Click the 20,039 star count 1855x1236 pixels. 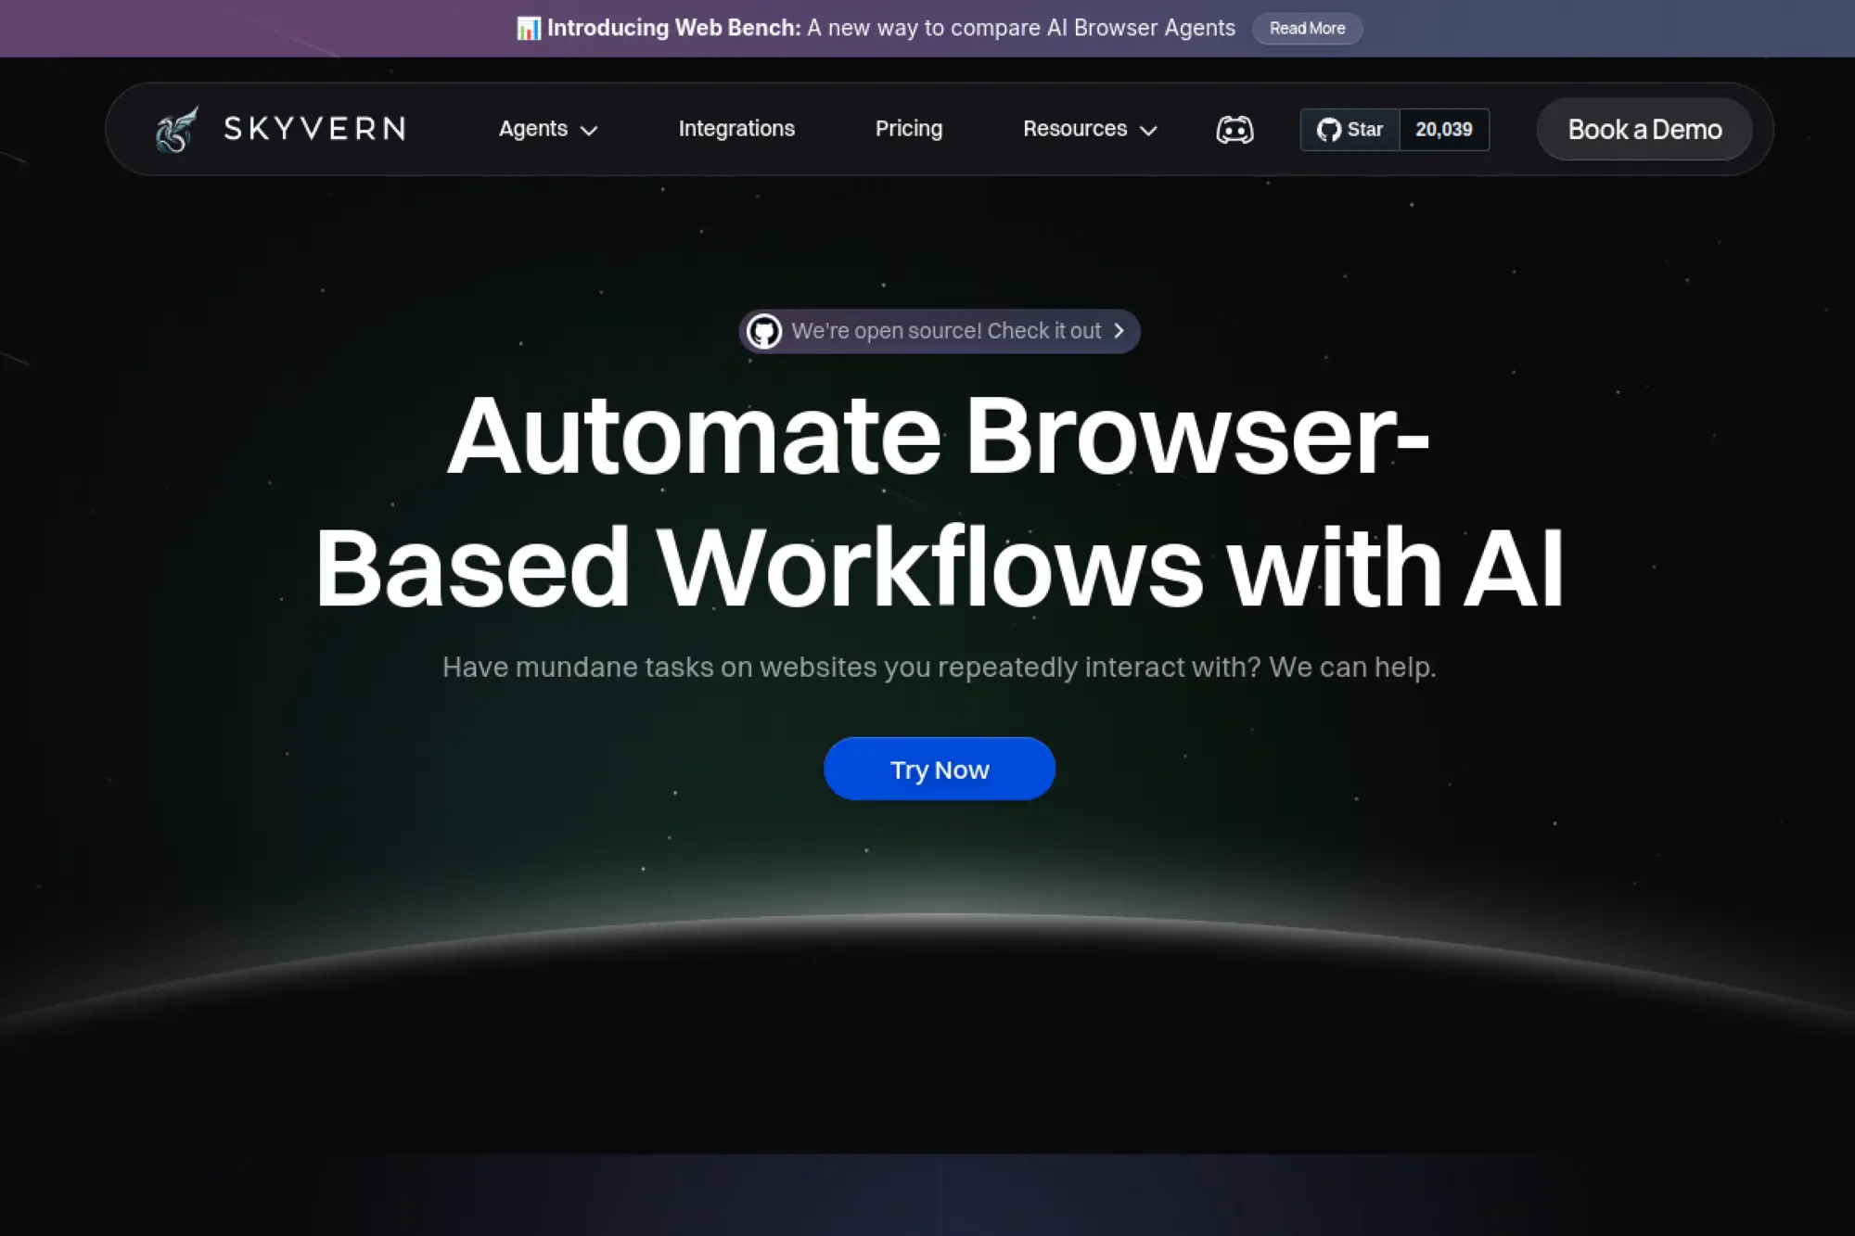tap(1443, 129)
